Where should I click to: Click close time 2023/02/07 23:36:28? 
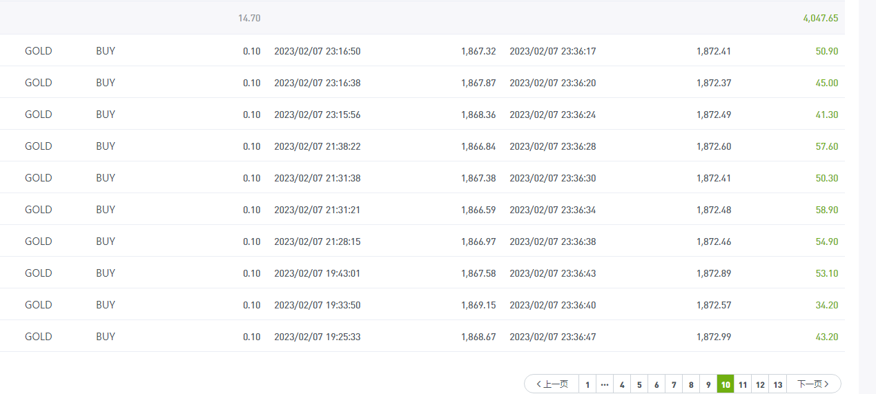coord(553,146)
